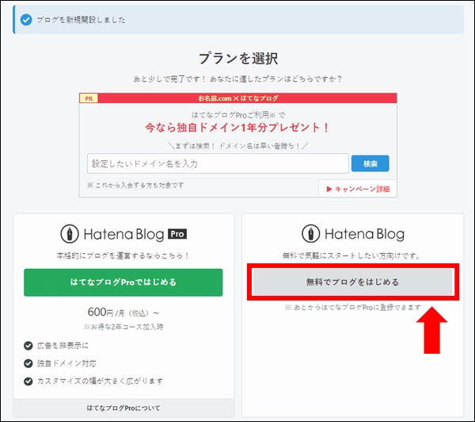Click the 無料でブログをはじめる button
The width and height of the screenshot is (475, 422).
(352, 282)
